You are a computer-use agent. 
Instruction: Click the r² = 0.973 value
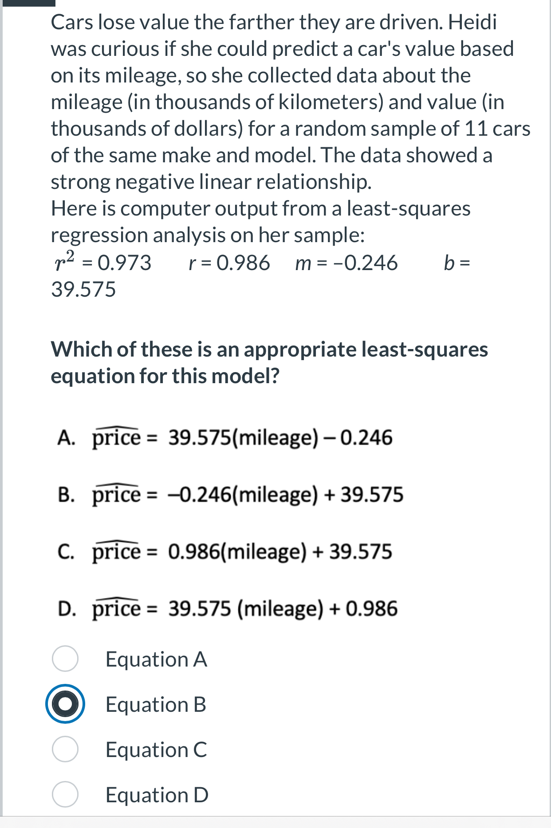(x=102, y=263)
